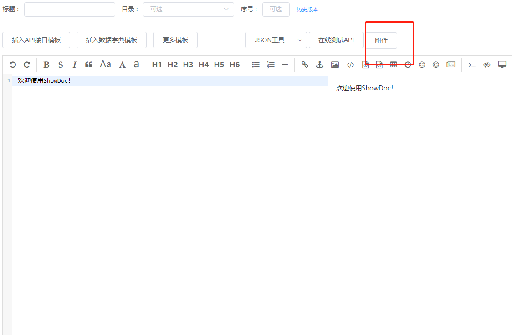Image resolution: width=512 pixels, height=335 pixels.
Task: Insert reference link via anchor icon
Action: point(320,65)
